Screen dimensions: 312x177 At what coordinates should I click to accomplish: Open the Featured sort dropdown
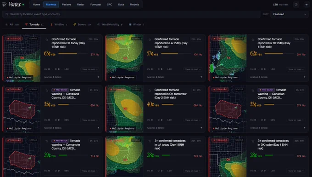tap(290, 14)
